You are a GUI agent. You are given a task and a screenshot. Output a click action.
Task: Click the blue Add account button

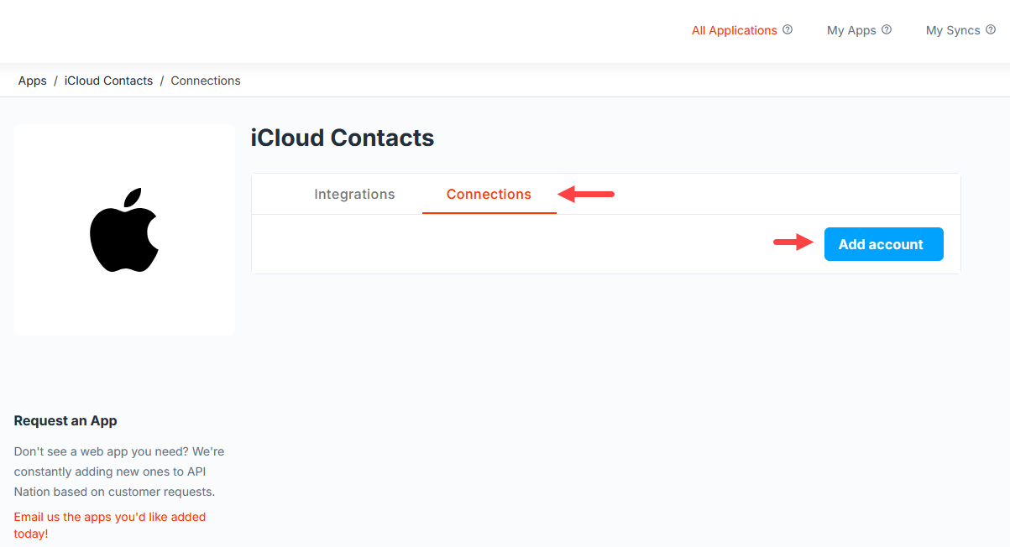pyautogui.click(x=883, y=244)
